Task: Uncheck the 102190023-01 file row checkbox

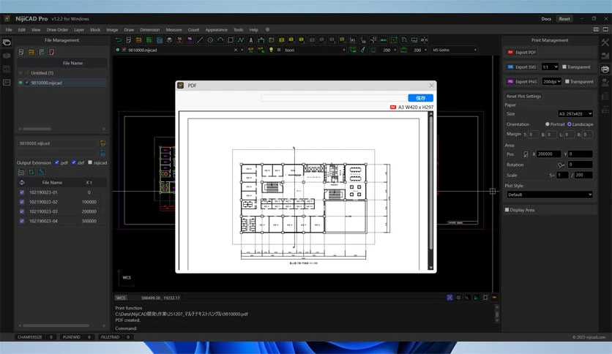Action: click(x=22, y=192)
